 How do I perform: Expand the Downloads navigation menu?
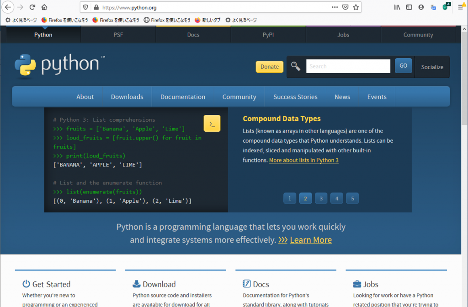[127, 97]
